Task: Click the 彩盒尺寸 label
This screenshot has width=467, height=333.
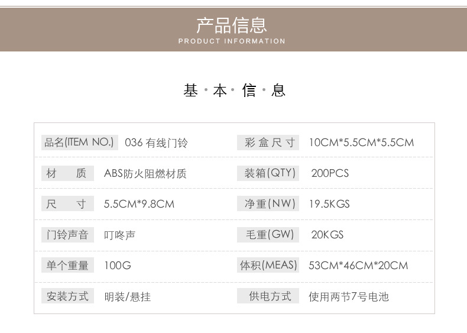Action: click(x=268, y=143)
